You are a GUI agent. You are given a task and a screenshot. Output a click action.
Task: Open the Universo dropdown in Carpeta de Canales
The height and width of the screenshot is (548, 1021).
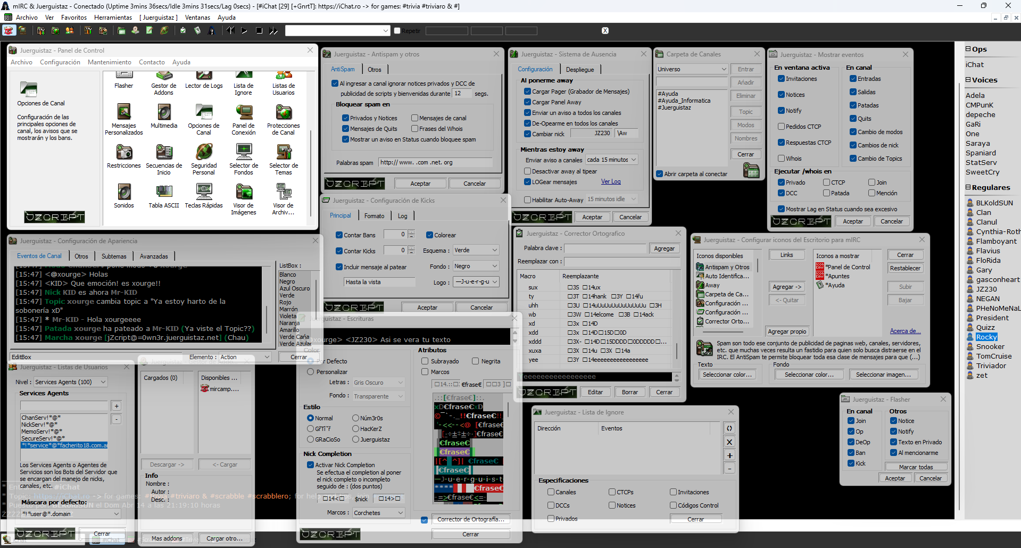coord(692,69)
